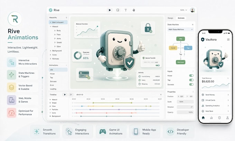Screen dimensions: 235x141
Task: Close the State Machine panel
Action: coord(192,24)
